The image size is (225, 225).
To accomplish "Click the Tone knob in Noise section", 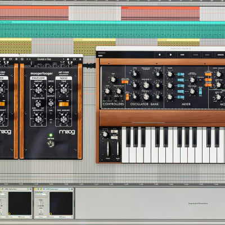I will pyautogui.click(x=64, y=91).
